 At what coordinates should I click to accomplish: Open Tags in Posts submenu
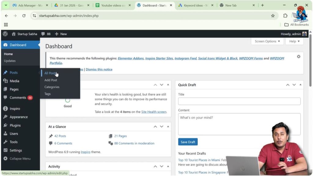pos(47,94)
